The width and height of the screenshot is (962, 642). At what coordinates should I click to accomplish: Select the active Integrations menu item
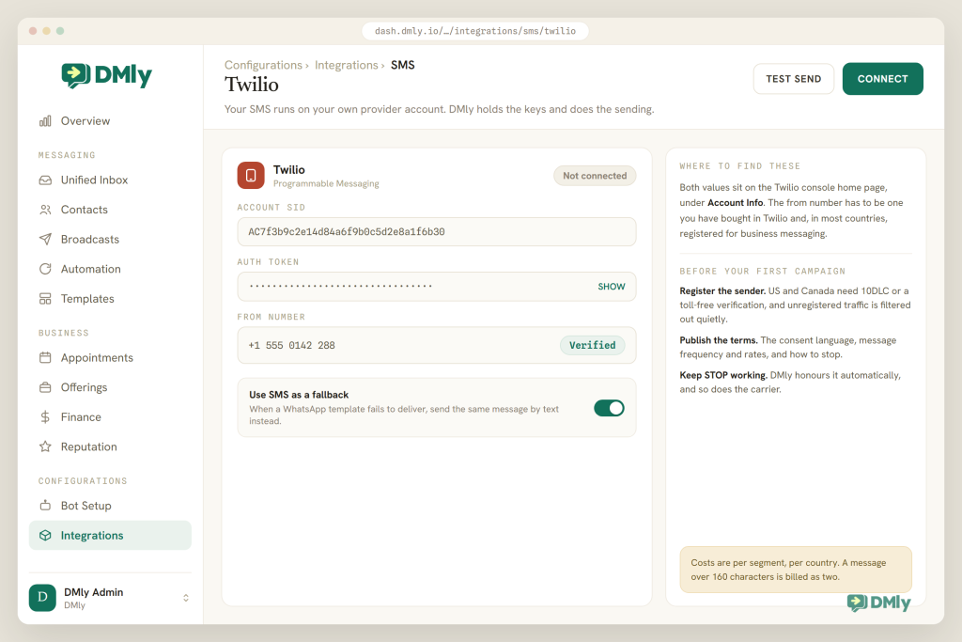click(111, 535)
